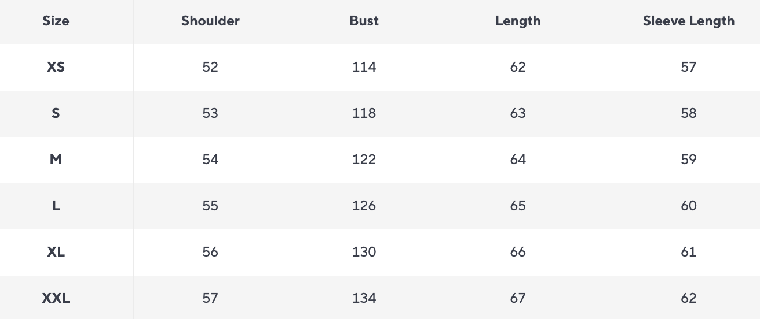Viewport: 760px width, 319px height.
Task: Select the XL length value 66
Action: click(x=518, y=252)
